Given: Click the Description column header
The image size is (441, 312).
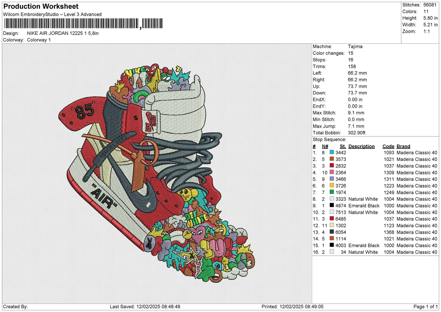Looking at the screenshot, I should click(362, 146).
